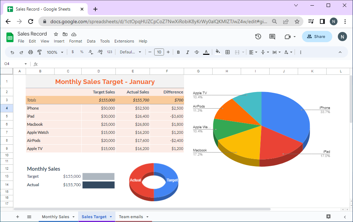Open the Insert menu
The image size is (353, 222).
coord(59,41)
